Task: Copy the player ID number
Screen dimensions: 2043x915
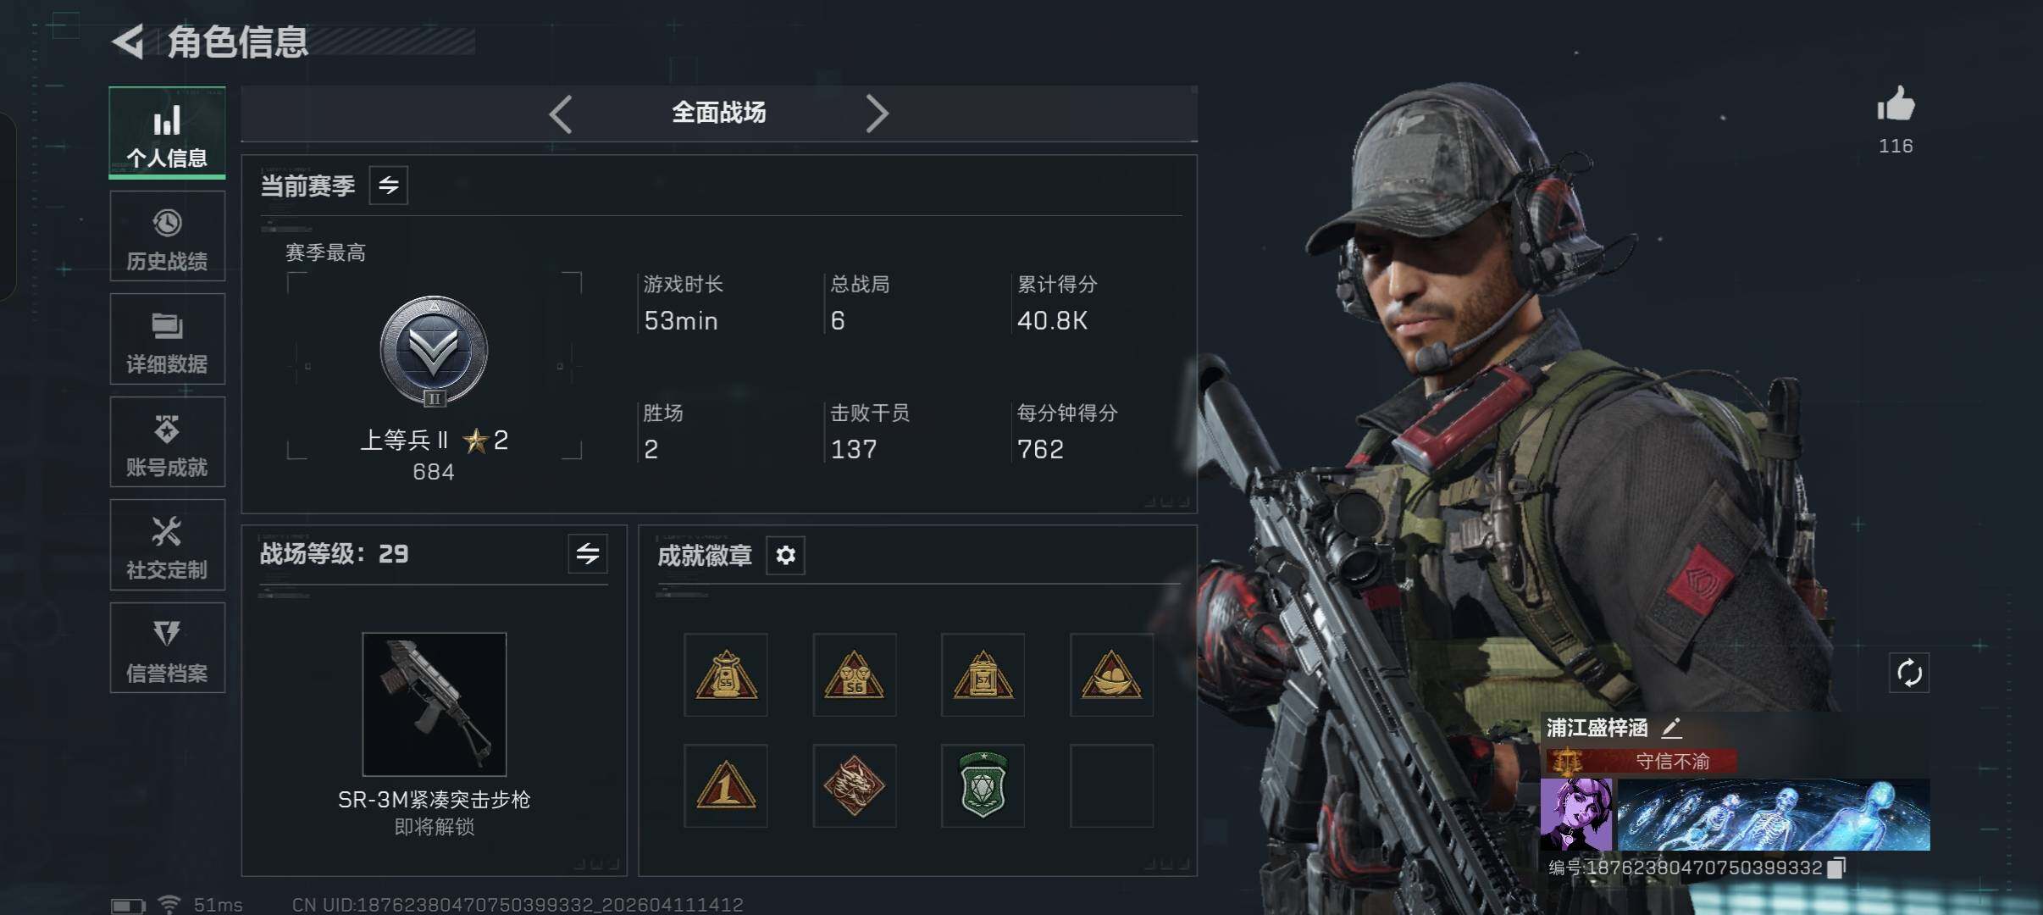Action: (x=1835, y=868)
